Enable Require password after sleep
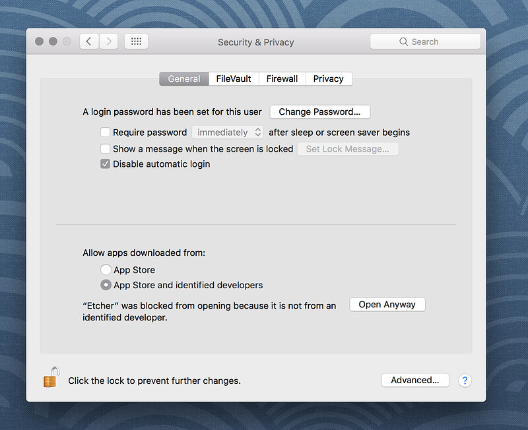The image size is (528, 430). point(105,132)
